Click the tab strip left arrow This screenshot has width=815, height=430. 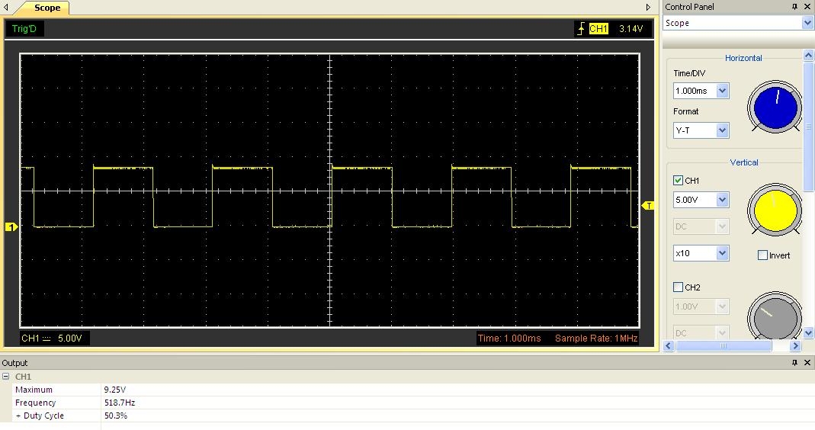pyautogui.click(x=5, y=8)
